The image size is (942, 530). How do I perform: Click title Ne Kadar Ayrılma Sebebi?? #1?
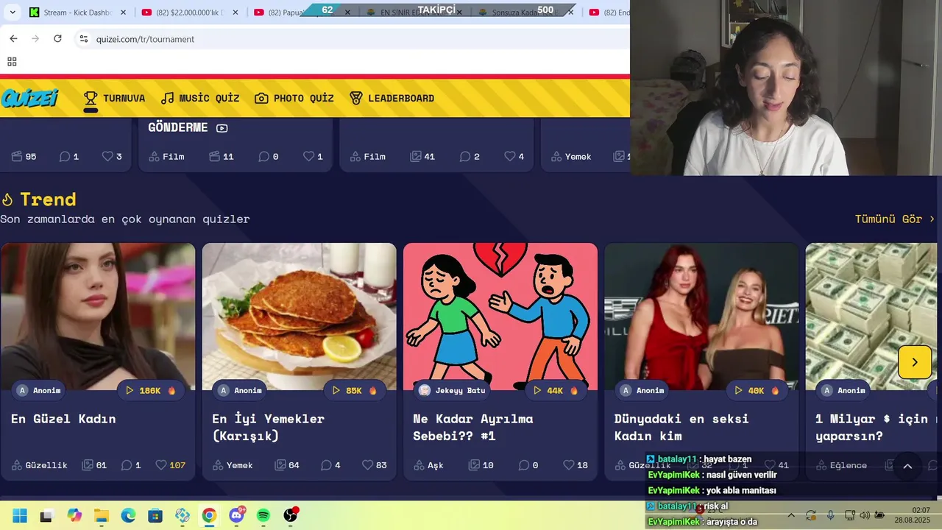[473, 427]
